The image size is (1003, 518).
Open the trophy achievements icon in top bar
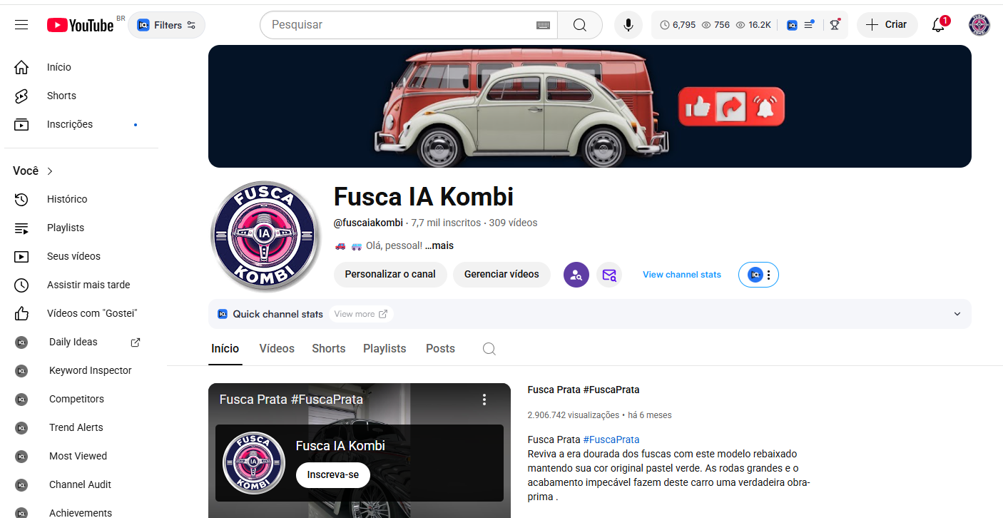click(x=835, y=25)
